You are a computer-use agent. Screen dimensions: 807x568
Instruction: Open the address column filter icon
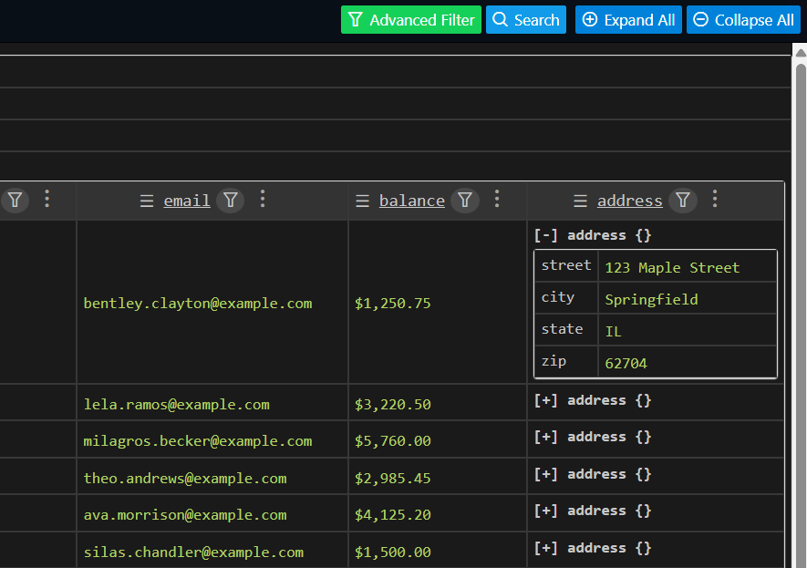click(x=683, y=200)
